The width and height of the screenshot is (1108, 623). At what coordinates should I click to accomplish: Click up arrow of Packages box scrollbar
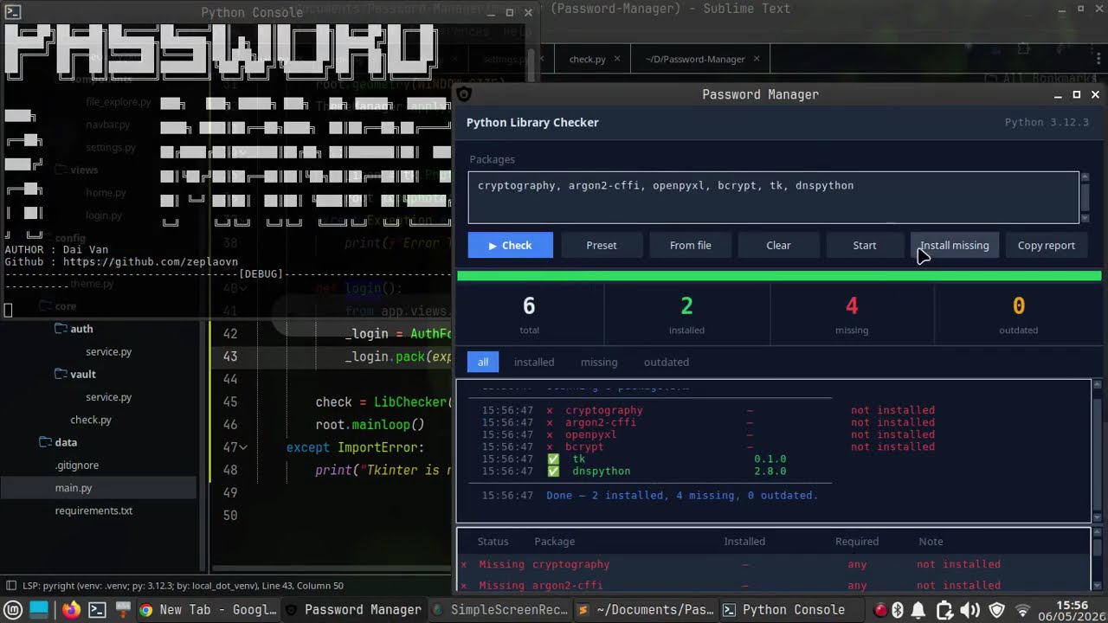point(1085,177)
